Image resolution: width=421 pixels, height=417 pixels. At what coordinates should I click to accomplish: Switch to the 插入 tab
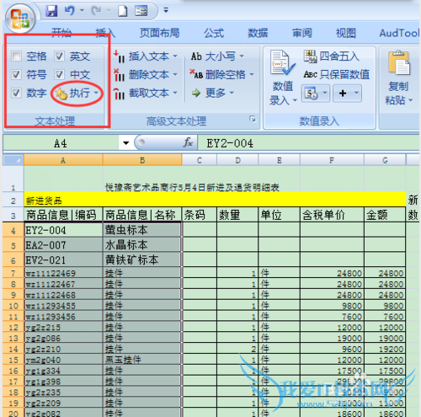pos(105,33)
